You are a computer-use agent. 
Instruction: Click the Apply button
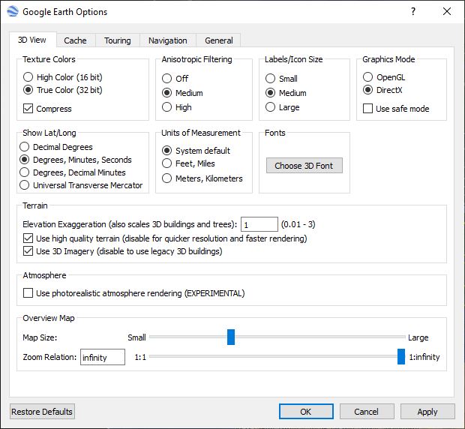tap(427, 412)
